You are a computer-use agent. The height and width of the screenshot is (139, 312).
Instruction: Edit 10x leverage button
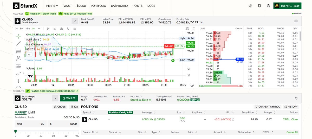click(74, 107)
